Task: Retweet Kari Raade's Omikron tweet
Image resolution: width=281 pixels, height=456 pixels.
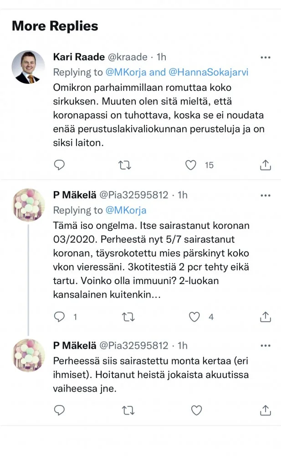Action: pos(124,165)
